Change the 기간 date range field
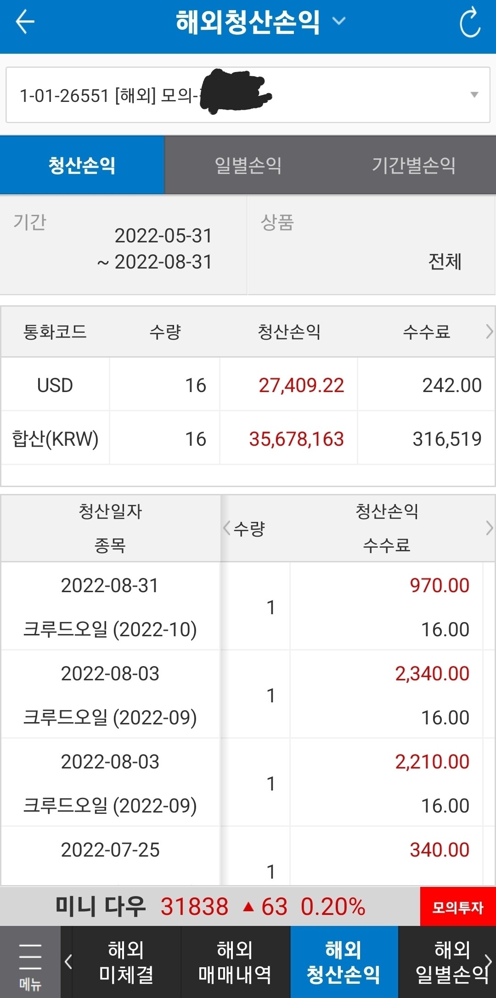The height and width of the screenshot is (998, 496). click(x=124, y=245)
